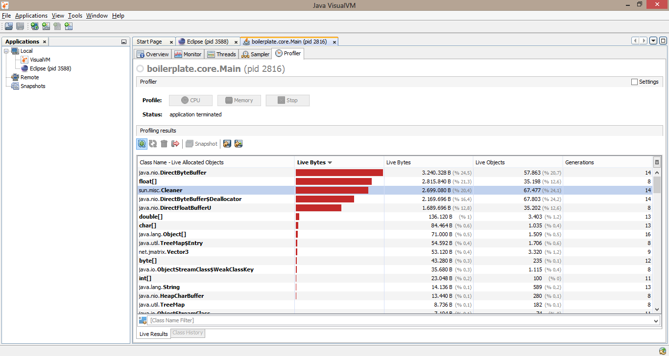Sort by the Live Bytes bar column header

click(x=339, y=162)
